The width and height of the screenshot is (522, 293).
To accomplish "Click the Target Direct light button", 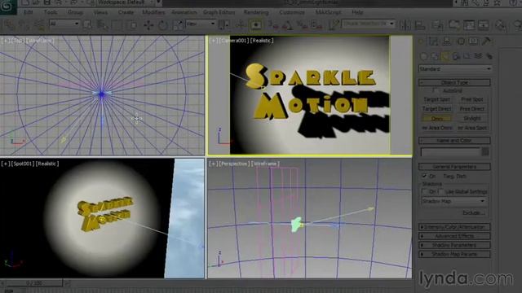I will tap(436, 108).
